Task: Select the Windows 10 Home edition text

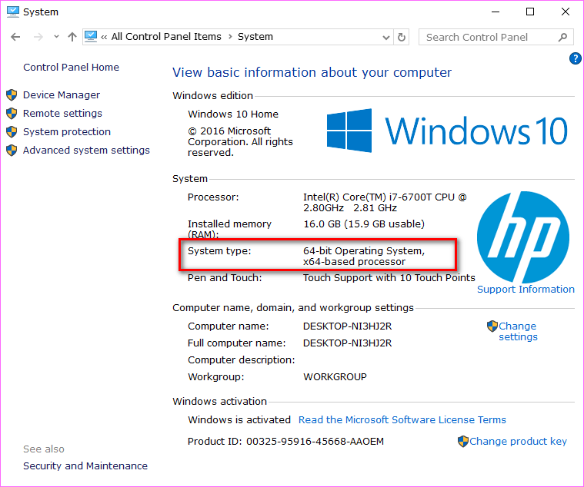Action: click(233, 114)
